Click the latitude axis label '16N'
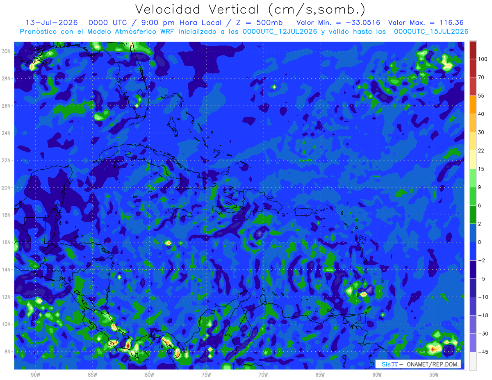This screenshot has width=492, height=380. point(7,242)
